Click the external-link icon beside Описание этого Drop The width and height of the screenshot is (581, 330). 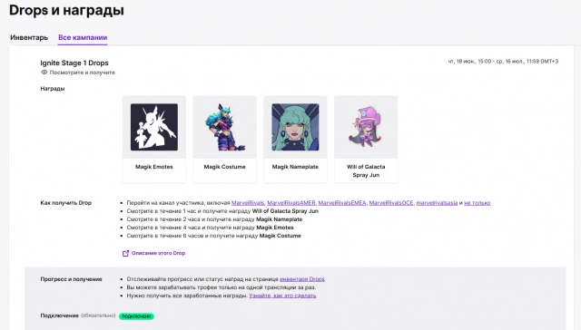(125, 254)
